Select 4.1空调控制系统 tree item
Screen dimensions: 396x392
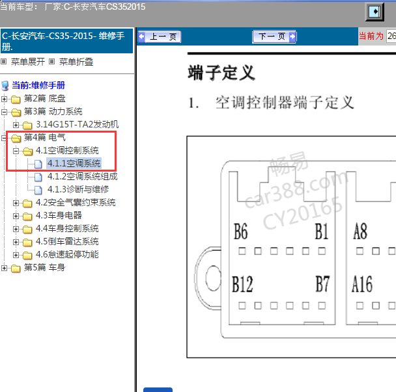click(x=67, y=151)
